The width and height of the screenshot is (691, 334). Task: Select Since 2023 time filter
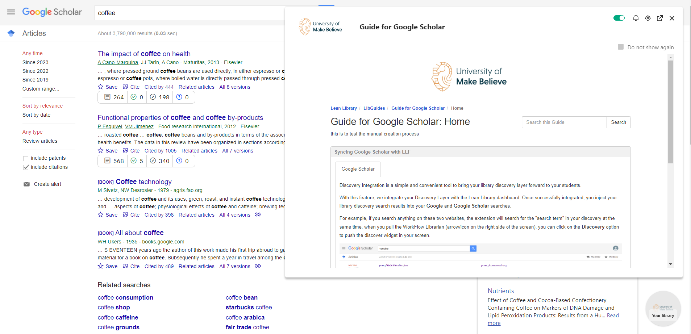pos(36,62)
